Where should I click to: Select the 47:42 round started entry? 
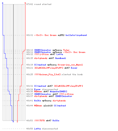[x=39, y=4]
